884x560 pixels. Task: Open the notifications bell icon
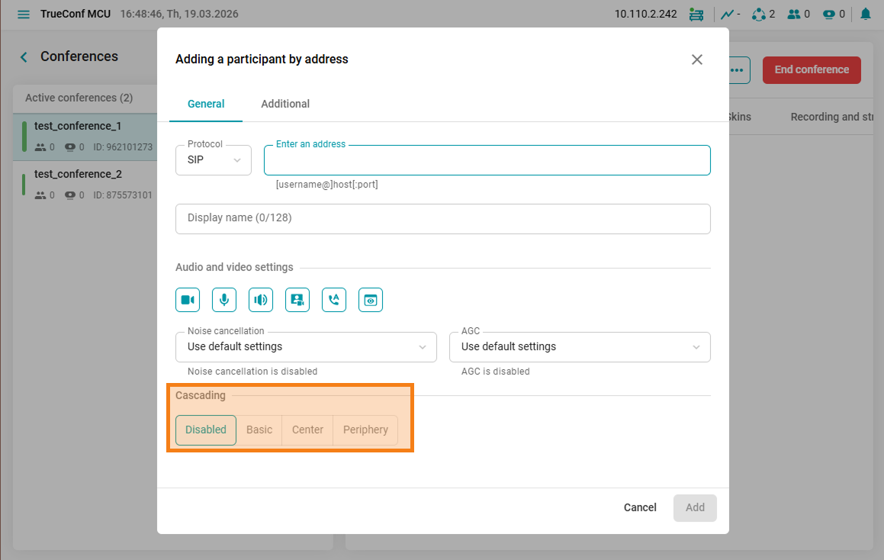click(x=866, y=14)
